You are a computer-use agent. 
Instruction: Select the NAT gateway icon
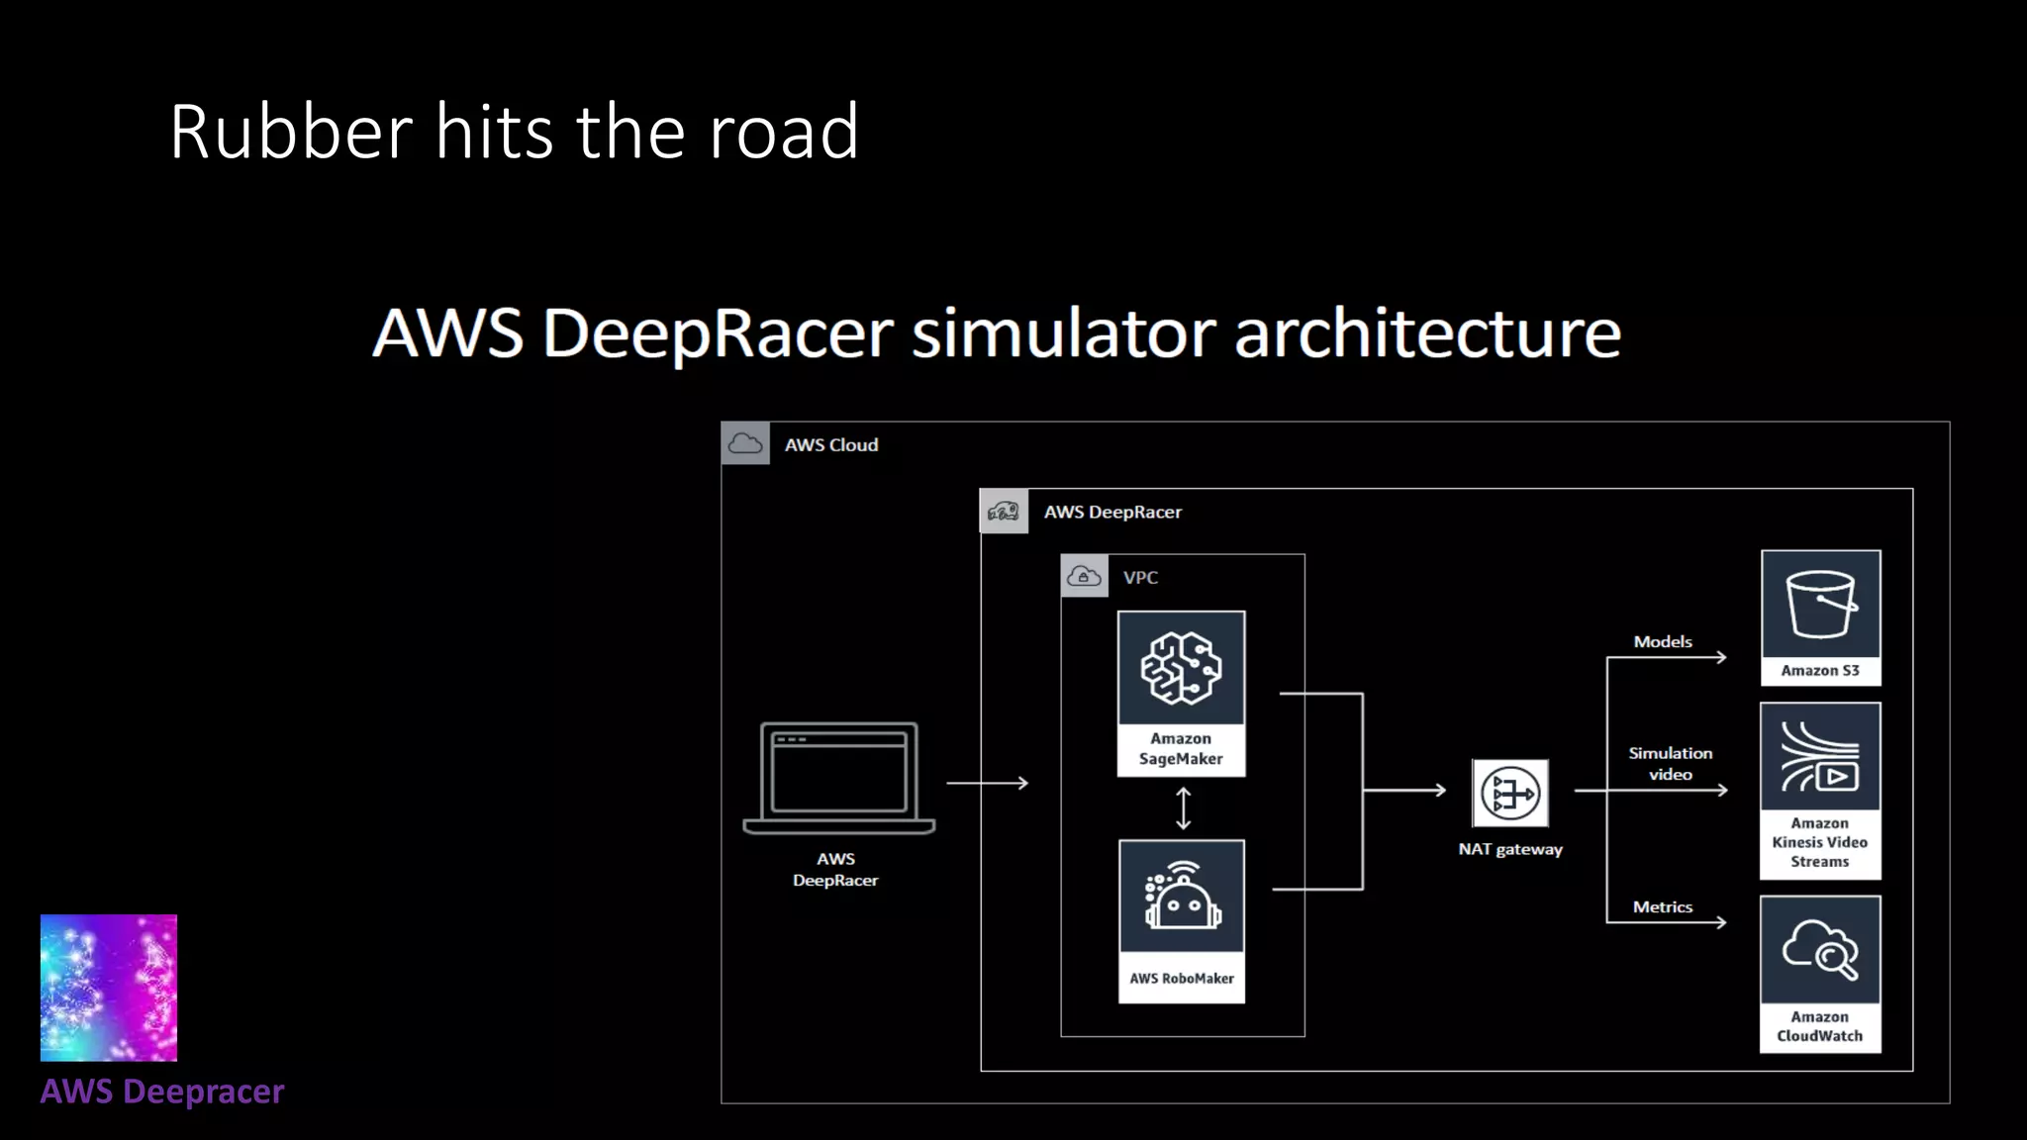pyautogui.click(x=1509, y=793)
